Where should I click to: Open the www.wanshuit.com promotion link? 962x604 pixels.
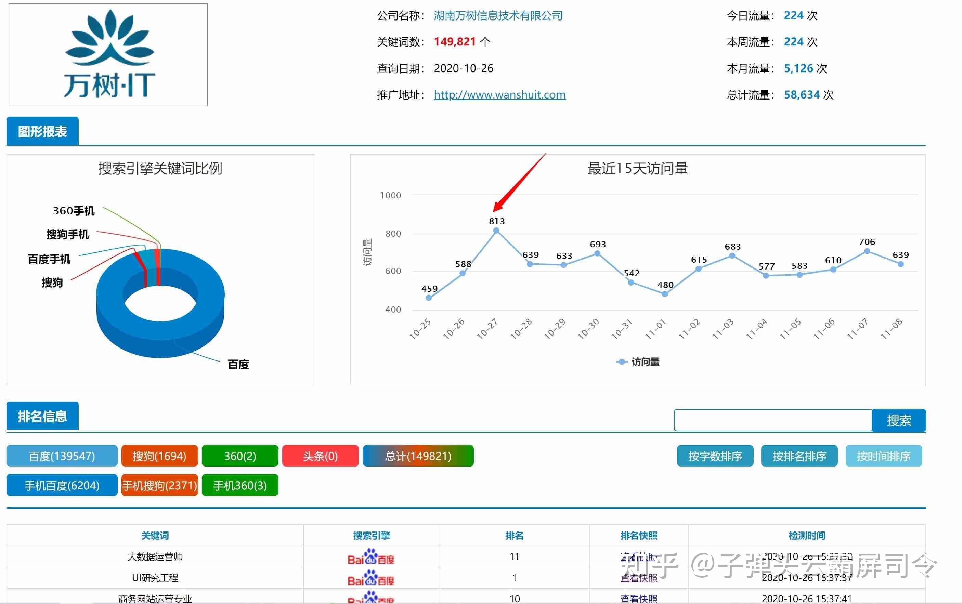pos(499,95)
